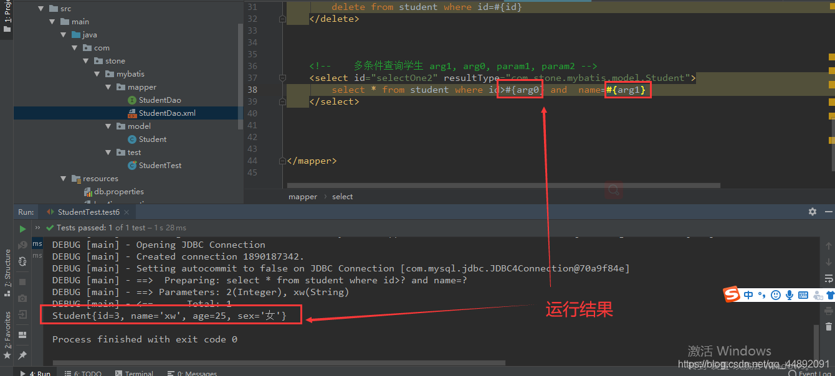This screenshot has width=835, height=376.
Task: Collapse the mybatis package
Action: [x=97, y=74]
